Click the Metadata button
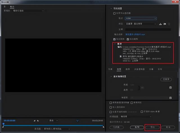 click(x=117, y=127)
